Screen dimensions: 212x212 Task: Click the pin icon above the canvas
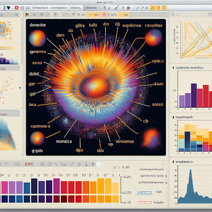[56, 14]
